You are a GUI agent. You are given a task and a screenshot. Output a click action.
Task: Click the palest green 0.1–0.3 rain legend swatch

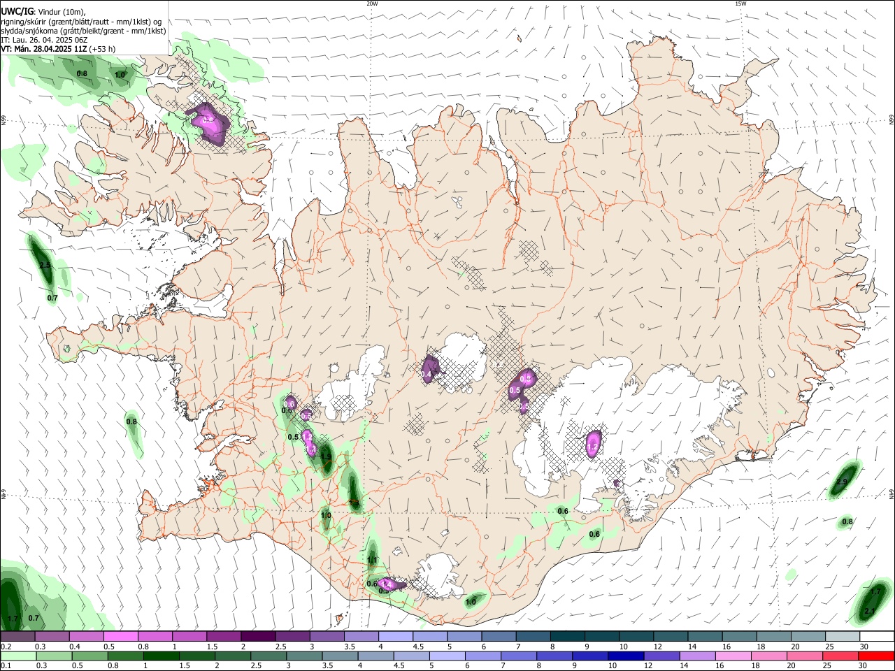pos(19,656)
